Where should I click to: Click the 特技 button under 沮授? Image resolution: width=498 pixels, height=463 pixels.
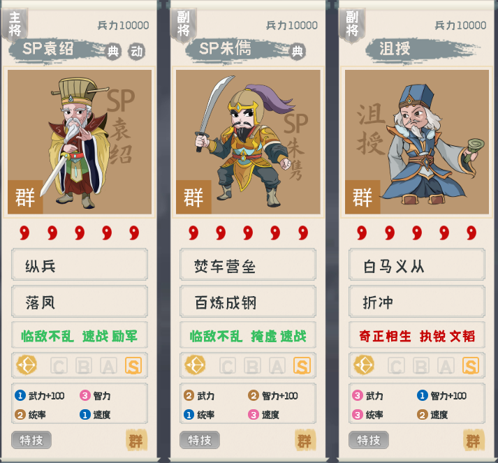[x=369, y=440]
